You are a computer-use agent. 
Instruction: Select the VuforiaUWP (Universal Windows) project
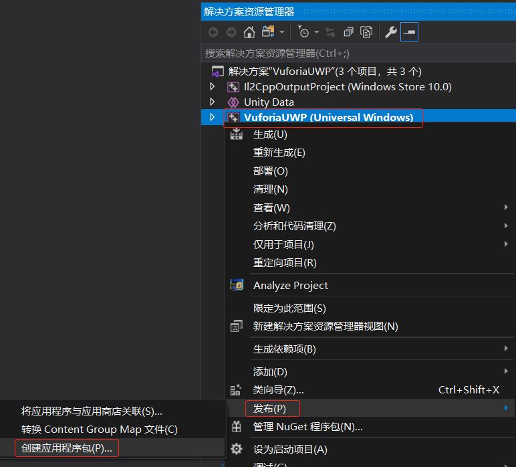(x=328, y=117)
